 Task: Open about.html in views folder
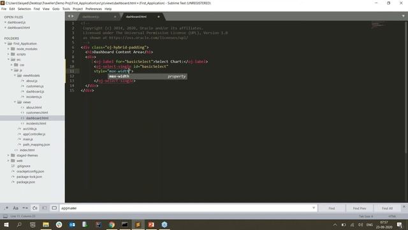click(34, 107)
